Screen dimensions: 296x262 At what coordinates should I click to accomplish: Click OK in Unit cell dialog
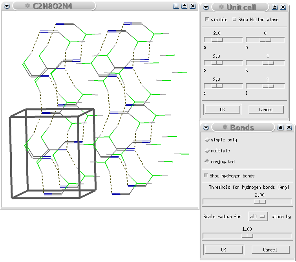click(x=222, y=110)
